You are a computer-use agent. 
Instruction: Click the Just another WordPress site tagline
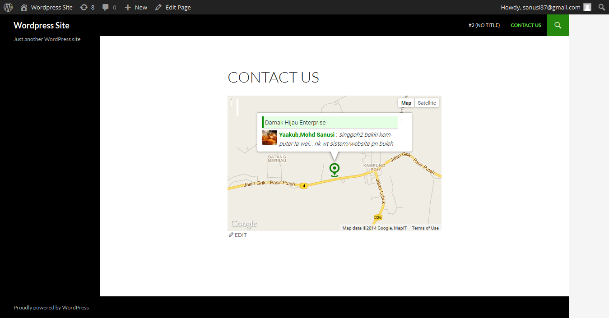click(x=47, y=39)
